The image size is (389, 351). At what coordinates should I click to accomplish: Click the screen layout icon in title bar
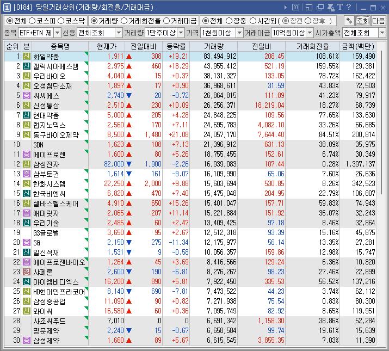coord(309,8)
